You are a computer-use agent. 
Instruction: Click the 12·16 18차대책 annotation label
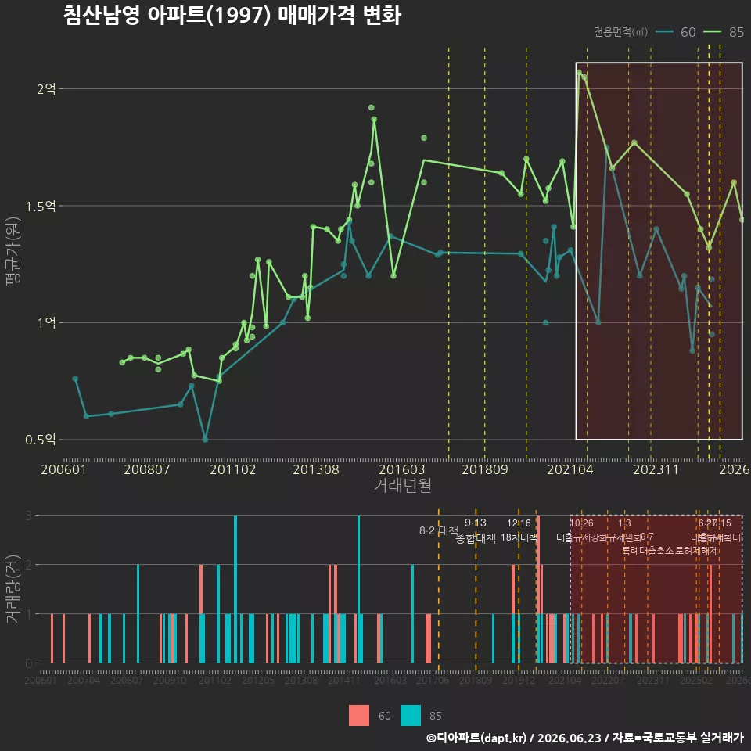click(x=519, y=530)
